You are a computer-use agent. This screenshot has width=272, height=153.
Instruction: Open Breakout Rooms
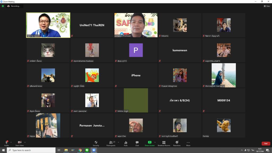pos(164,143)
